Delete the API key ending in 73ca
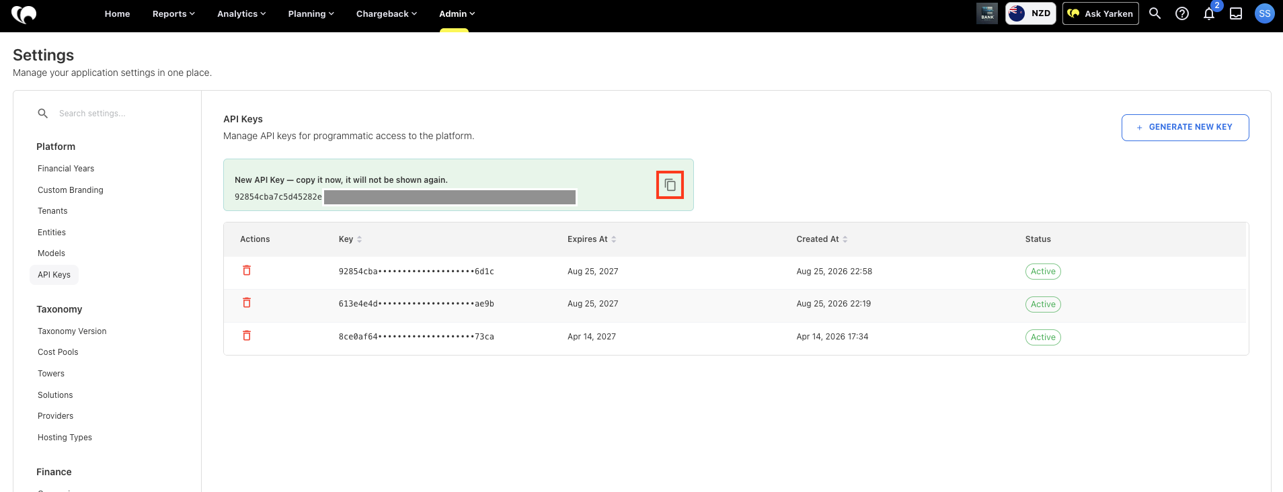The image size is (1283, 492). (x=247, y=335)
